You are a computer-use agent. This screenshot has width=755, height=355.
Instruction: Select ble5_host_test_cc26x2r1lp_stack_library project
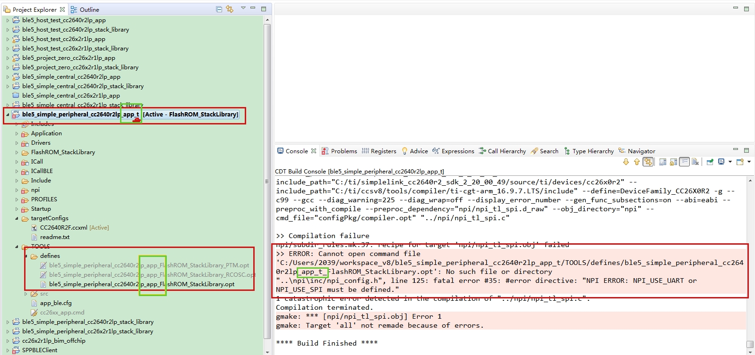pos(70,49)
